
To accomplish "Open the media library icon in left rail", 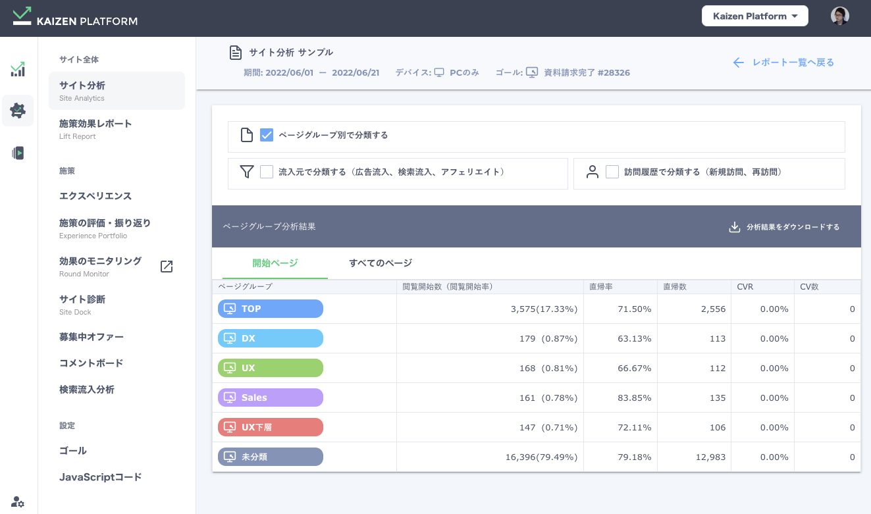I will point(18,153).
